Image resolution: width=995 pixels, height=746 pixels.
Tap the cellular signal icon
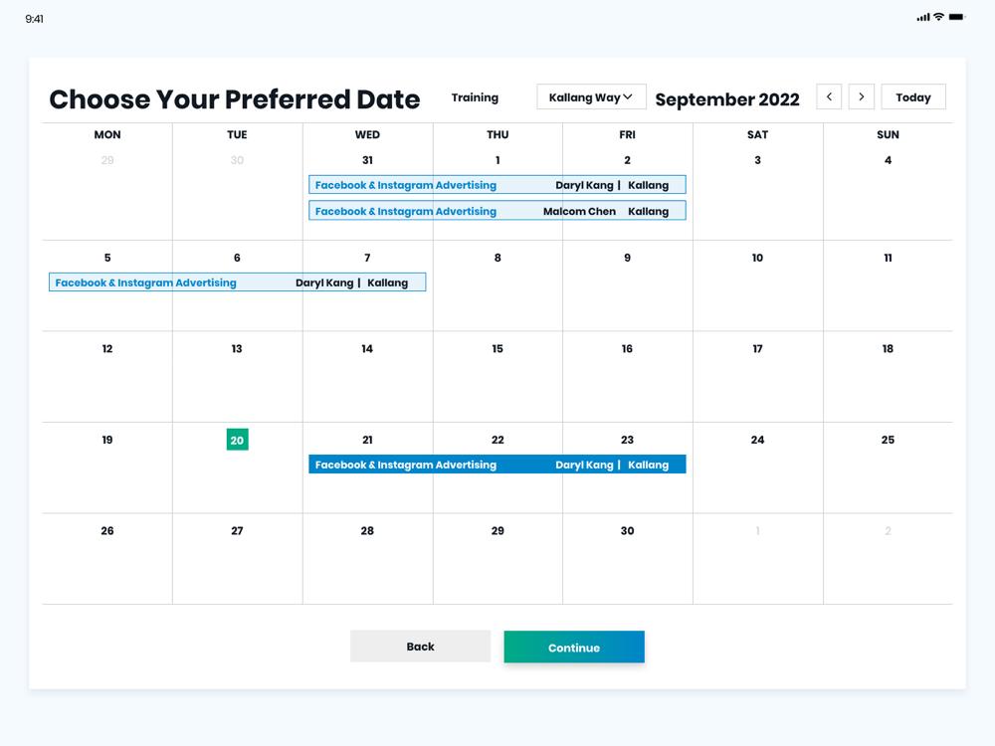[923, 17]
